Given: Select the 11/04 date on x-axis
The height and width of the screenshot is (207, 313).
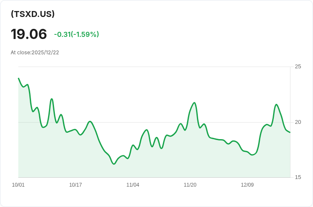Looking at the screenshot, I should (x=133, y=185).
